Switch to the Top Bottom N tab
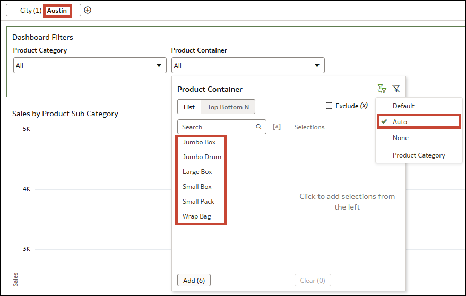Viewport: 466px width, 296px height. click(x=228, y=107)
